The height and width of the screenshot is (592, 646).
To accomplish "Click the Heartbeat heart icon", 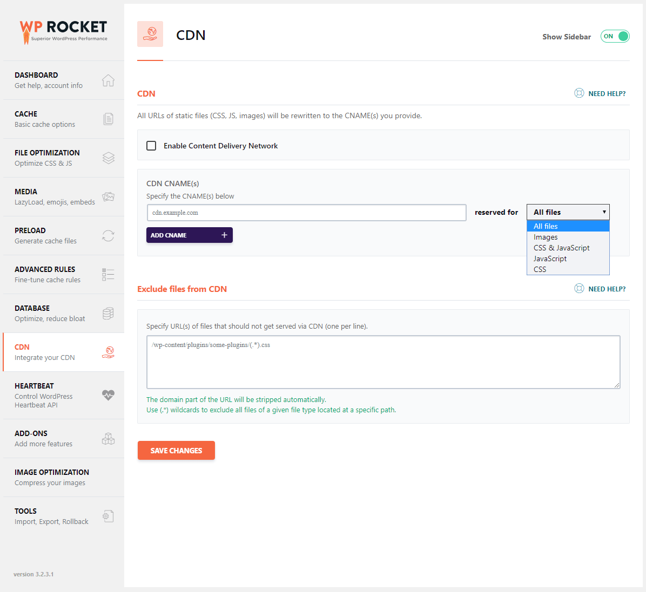I will [108, 395].
